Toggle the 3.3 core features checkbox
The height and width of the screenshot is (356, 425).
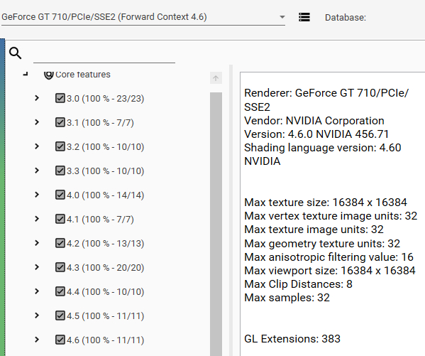[x=60, y=171]
